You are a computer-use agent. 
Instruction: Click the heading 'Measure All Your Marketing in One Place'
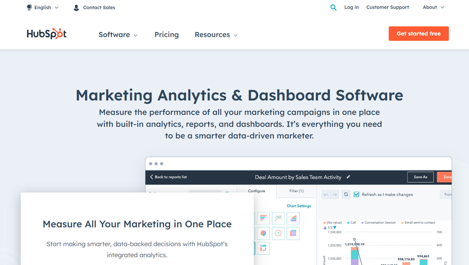(137, 224)
